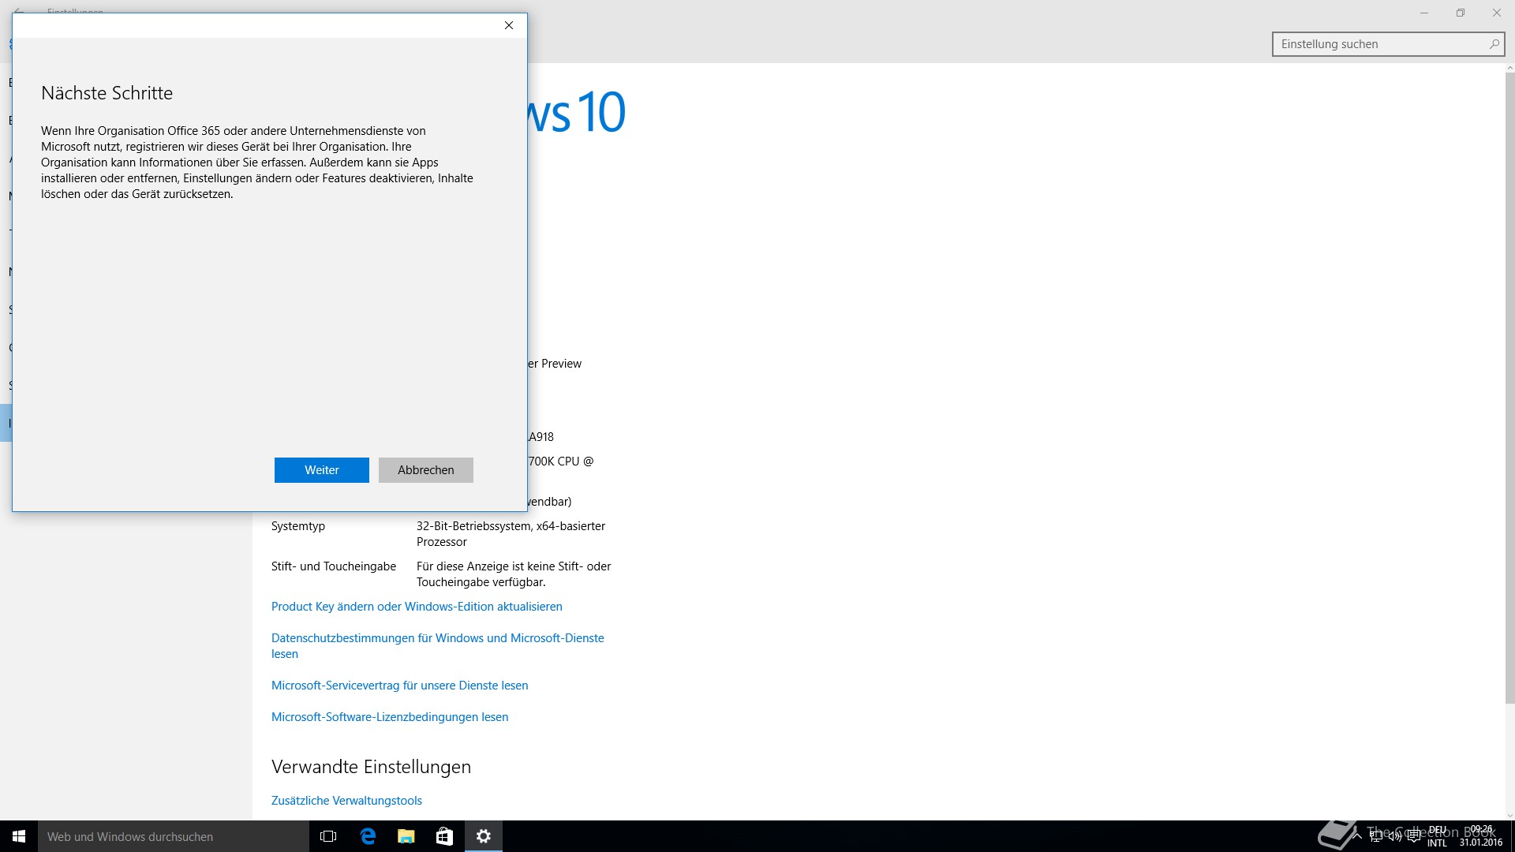The height and width of the screenshot is (852, 1515).
Task: Close the Nächste Schritte dialog
Action: [509, 25]
